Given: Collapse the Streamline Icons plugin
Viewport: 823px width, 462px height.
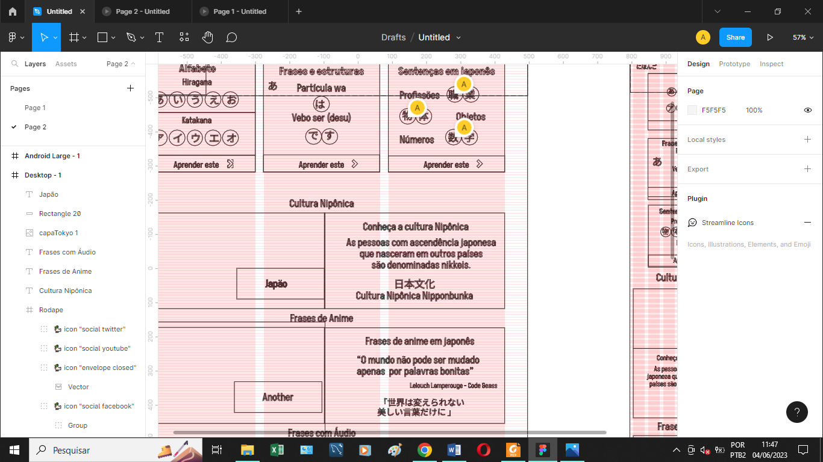Looking at the screenshot, I should tap(807, 223).
